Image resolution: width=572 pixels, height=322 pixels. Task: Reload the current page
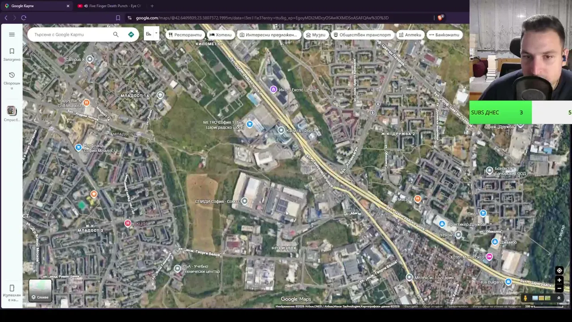point(24,18)
